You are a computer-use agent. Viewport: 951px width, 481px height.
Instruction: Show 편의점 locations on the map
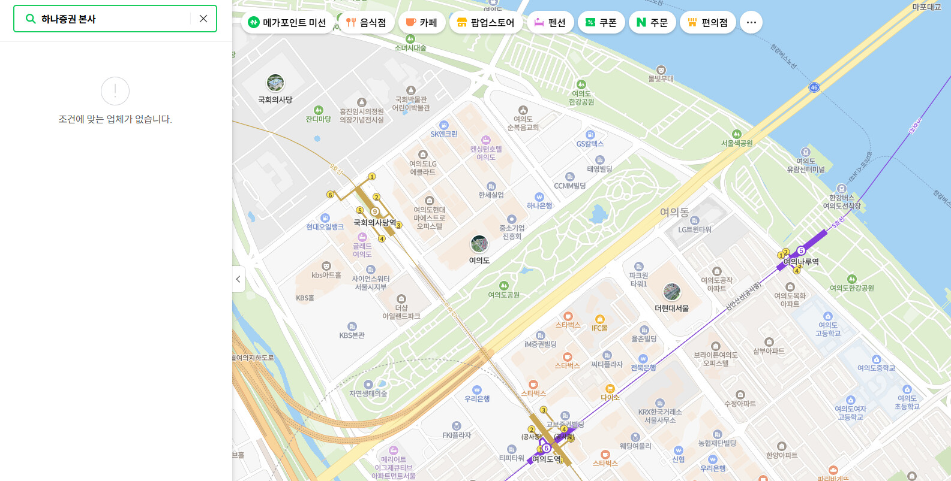(708, 23)
